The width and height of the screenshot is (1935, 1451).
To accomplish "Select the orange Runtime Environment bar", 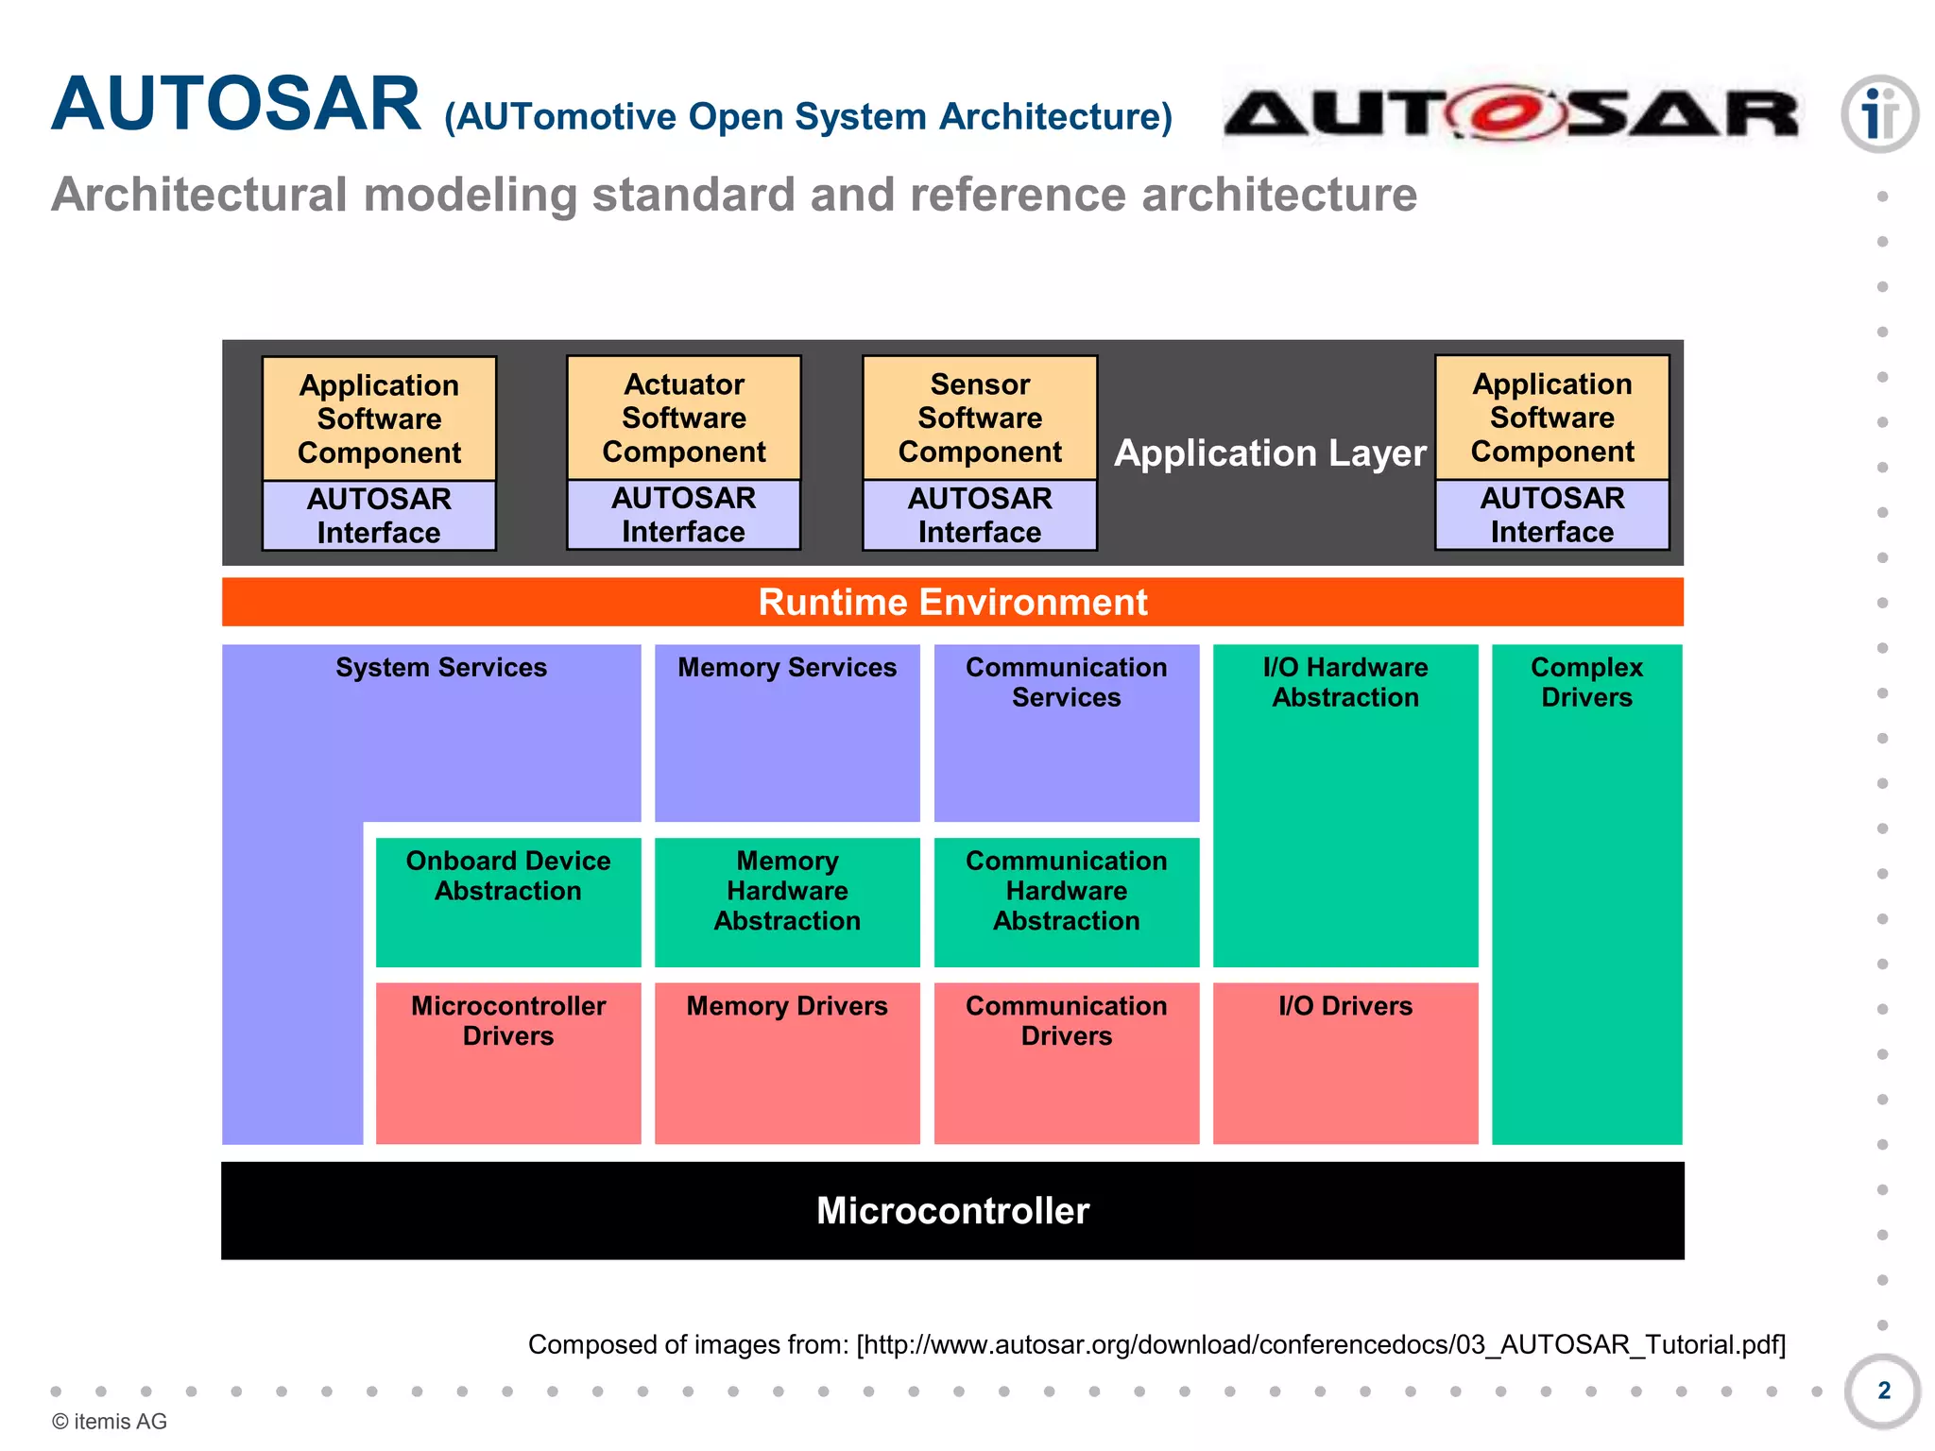I will (952, 602).
